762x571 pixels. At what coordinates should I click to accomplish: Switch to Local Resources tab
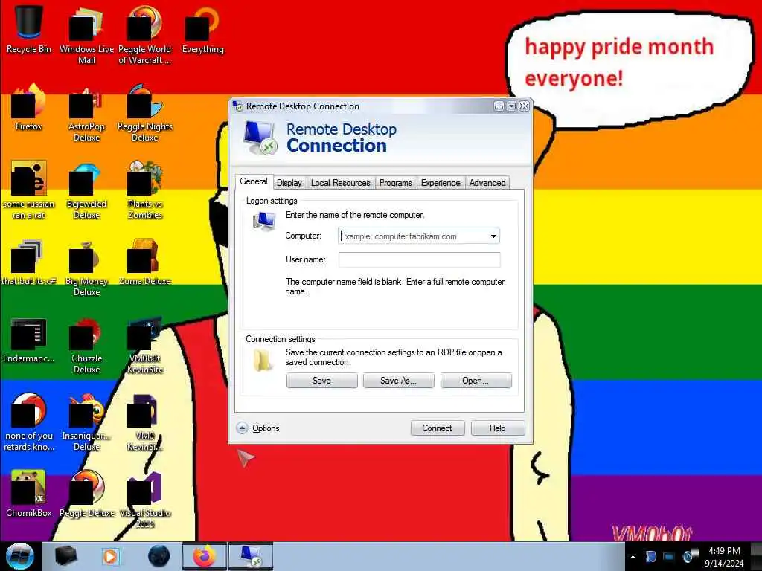(x=341, y=183)
